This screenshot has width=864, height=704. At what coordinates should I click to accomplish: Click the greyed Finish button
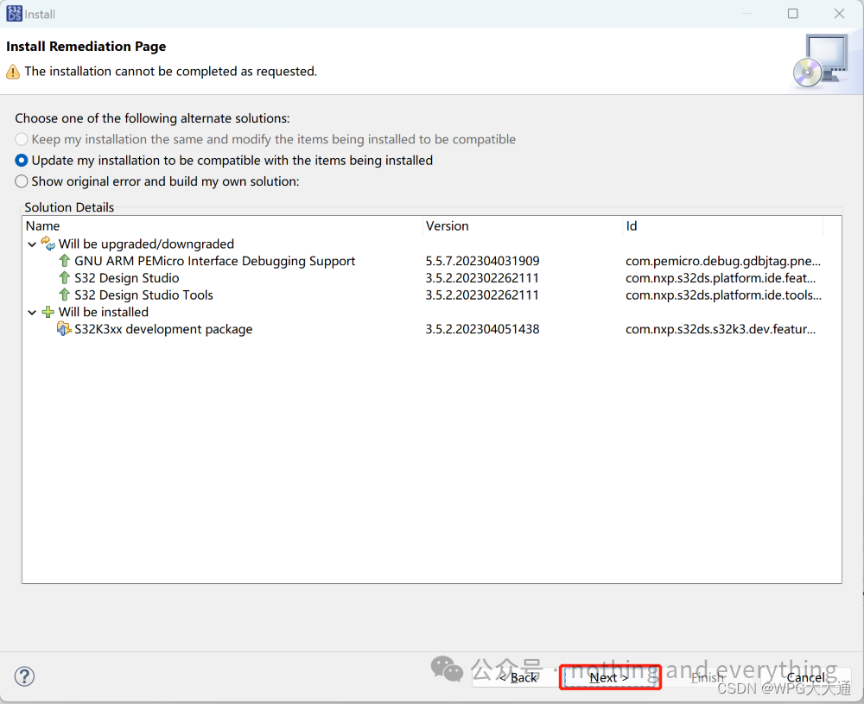point(708,677)
